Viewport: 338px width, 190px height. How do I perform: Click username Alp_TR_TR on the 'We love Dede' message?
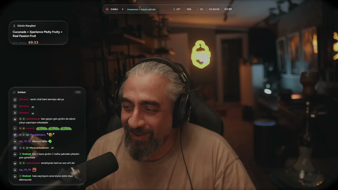point(25,141)
